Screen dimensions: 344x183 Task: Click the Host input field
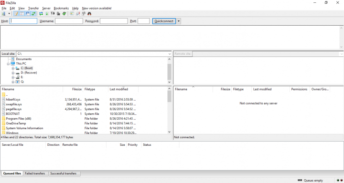[x=23, y=21]
